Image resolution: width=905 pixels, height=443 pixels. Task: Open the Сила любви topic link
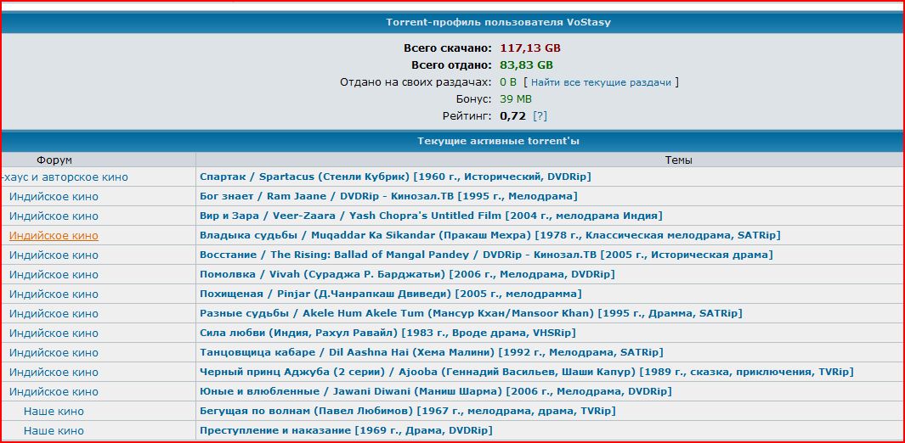387,333
